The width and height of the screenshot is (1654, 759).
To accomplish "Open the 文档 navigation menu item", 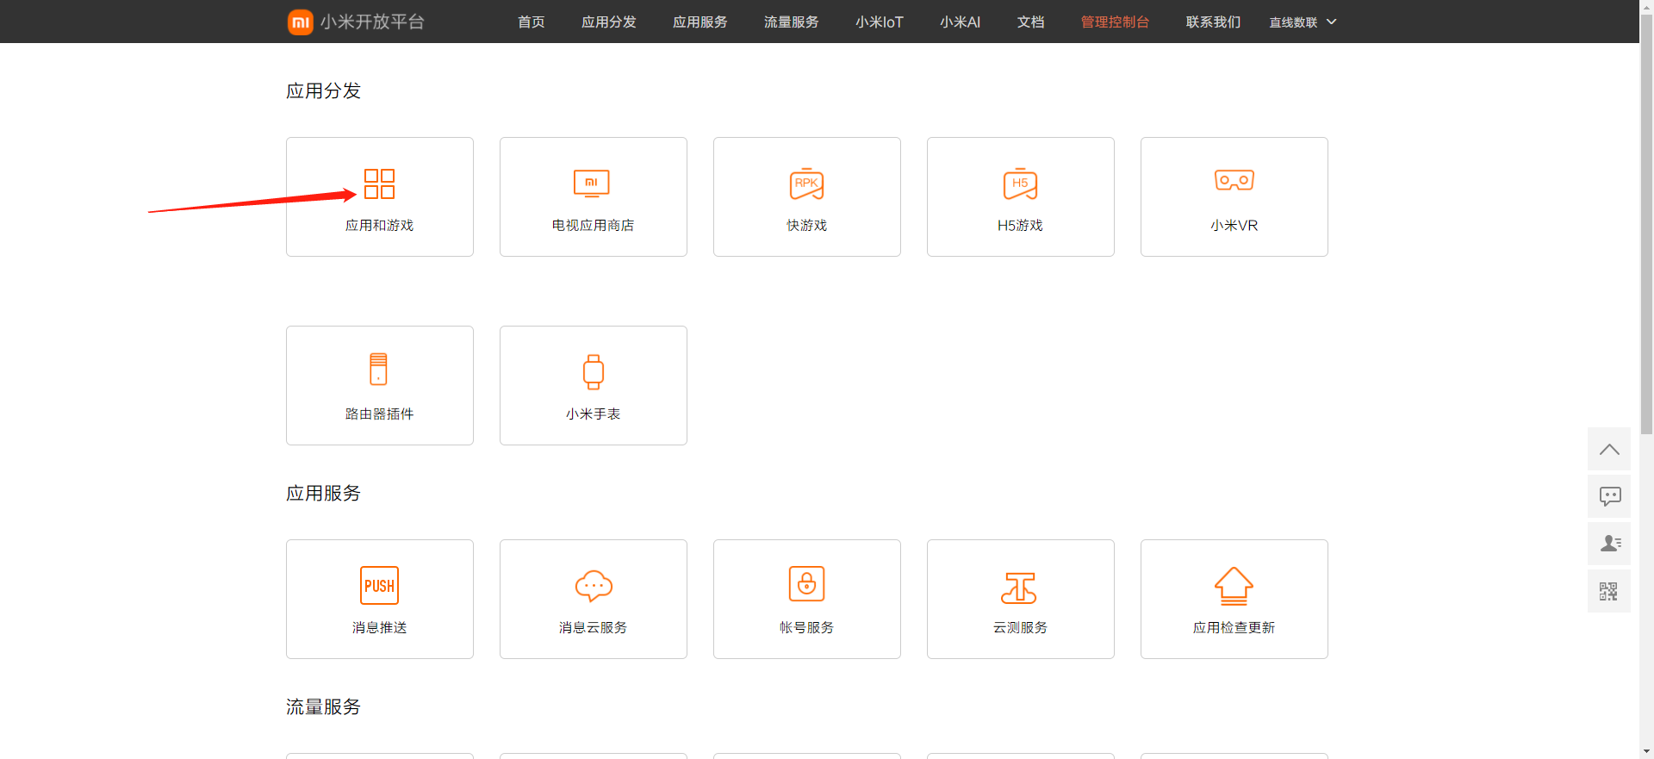I will tap(1030, 22).
